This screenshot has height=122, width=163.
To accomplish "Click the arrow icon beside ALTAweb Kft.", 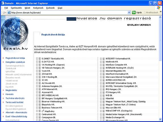I will pyautogui.click(x=37, y=83).
